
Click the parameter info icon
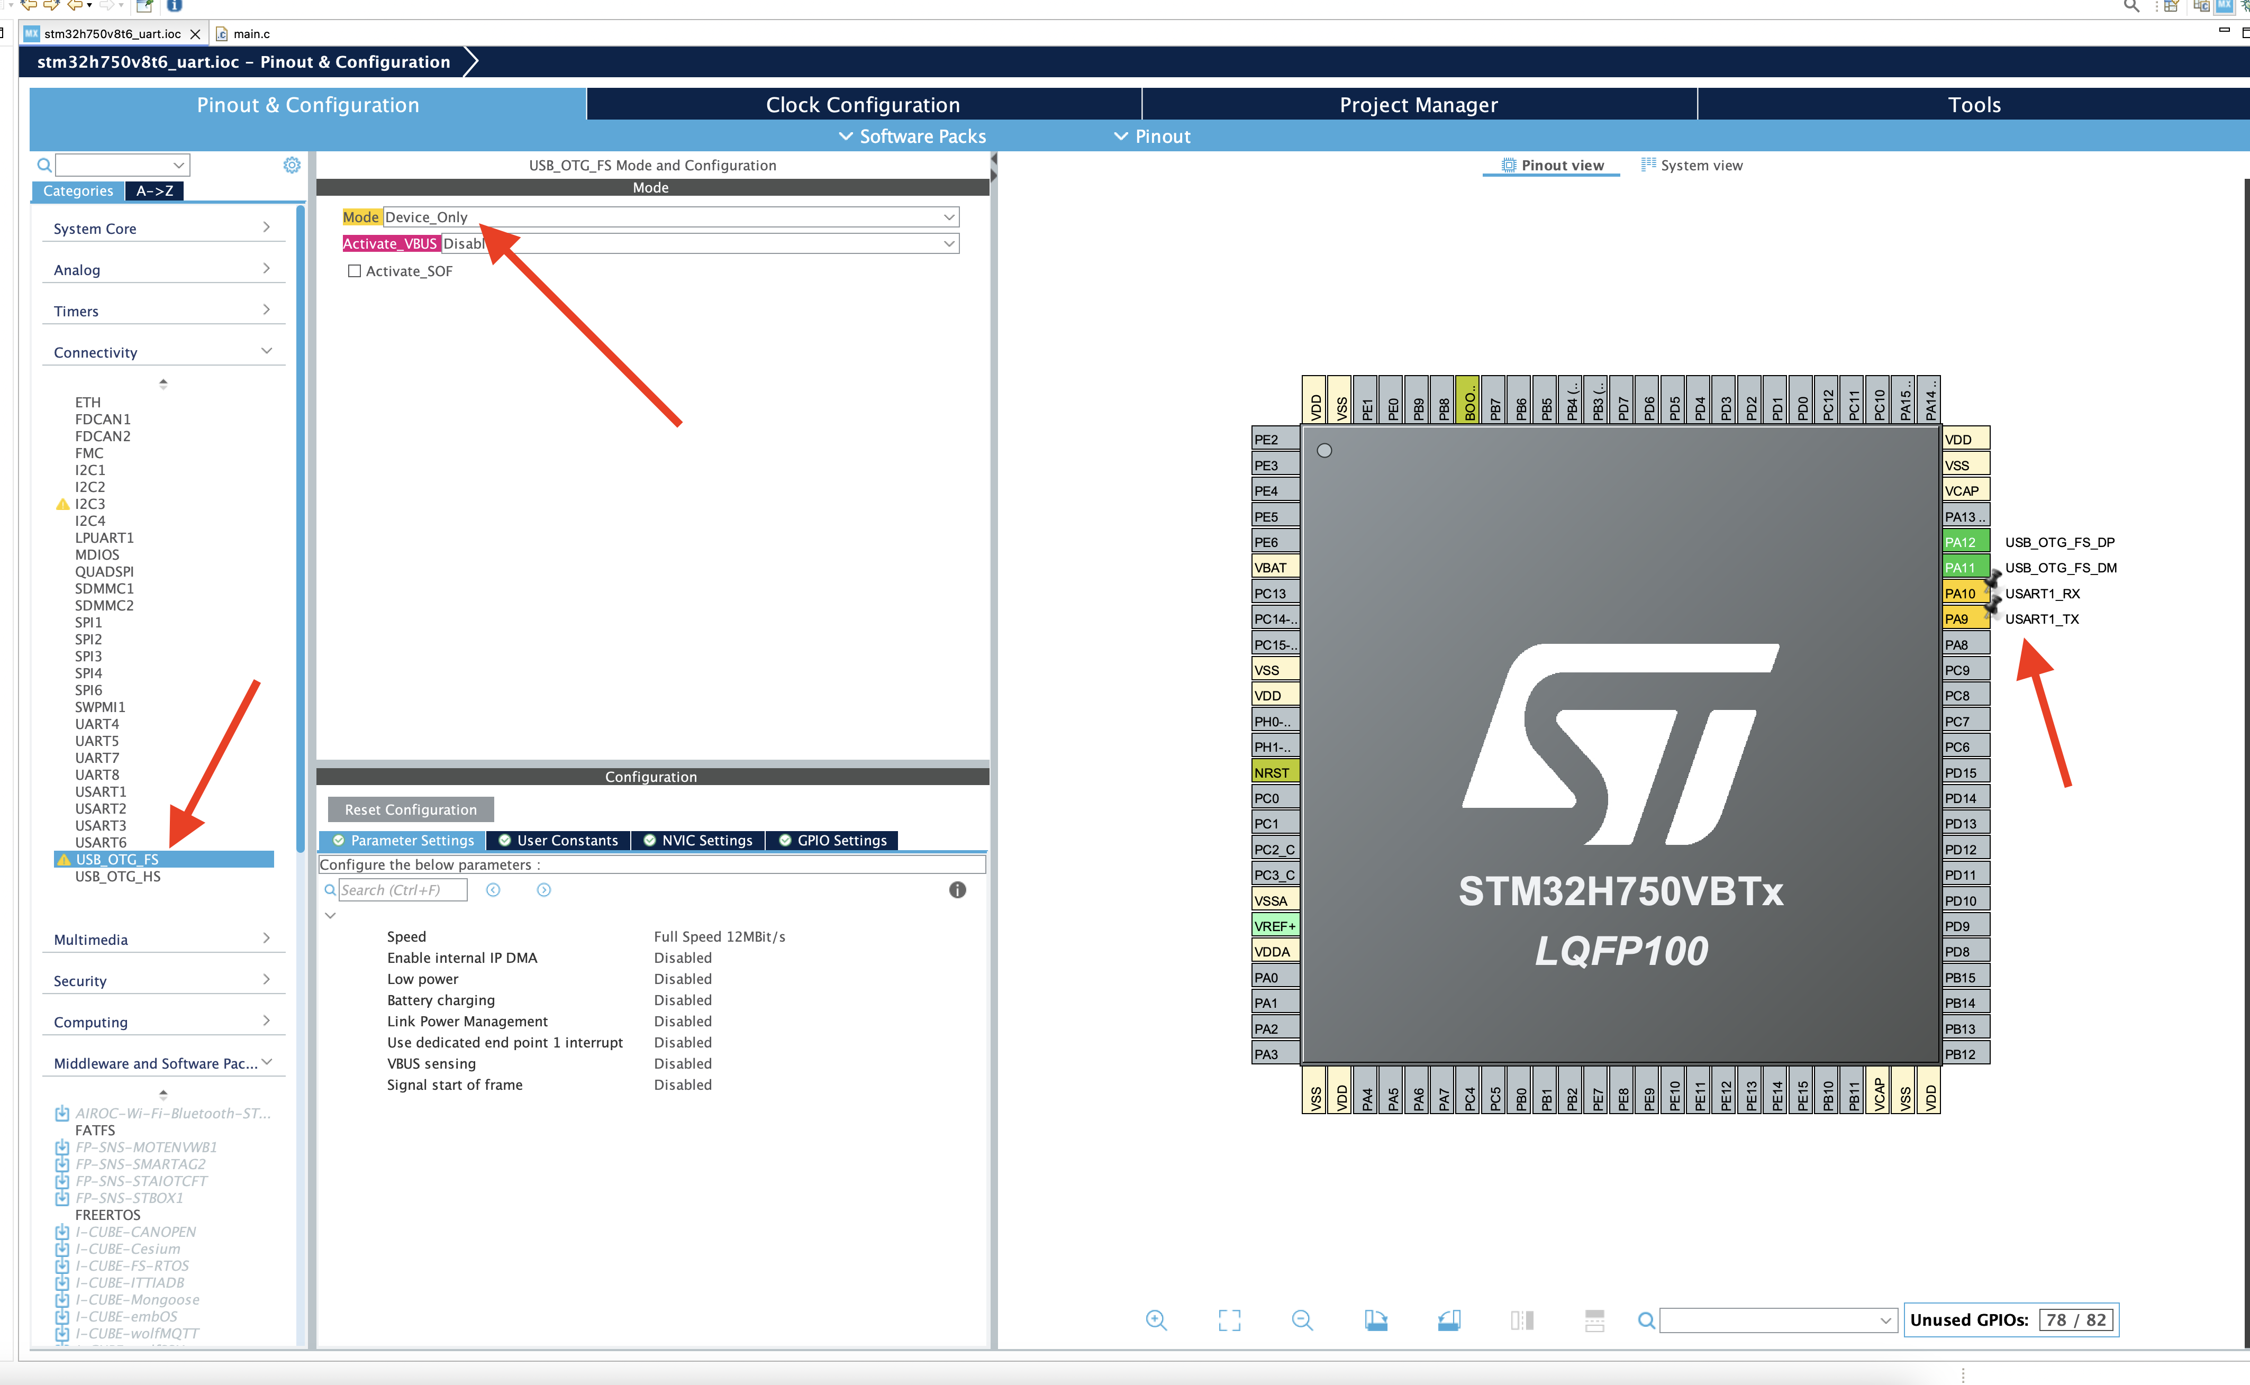pos(957,889)
